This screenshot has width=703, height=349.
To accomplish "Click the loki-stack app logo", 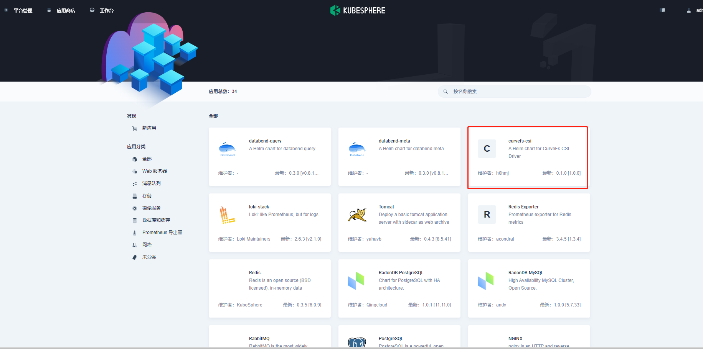I will (228, 215).
